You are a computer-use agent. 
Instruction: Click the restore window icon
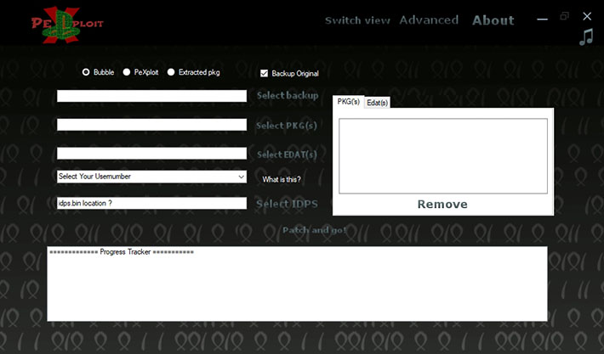point(565,16)
